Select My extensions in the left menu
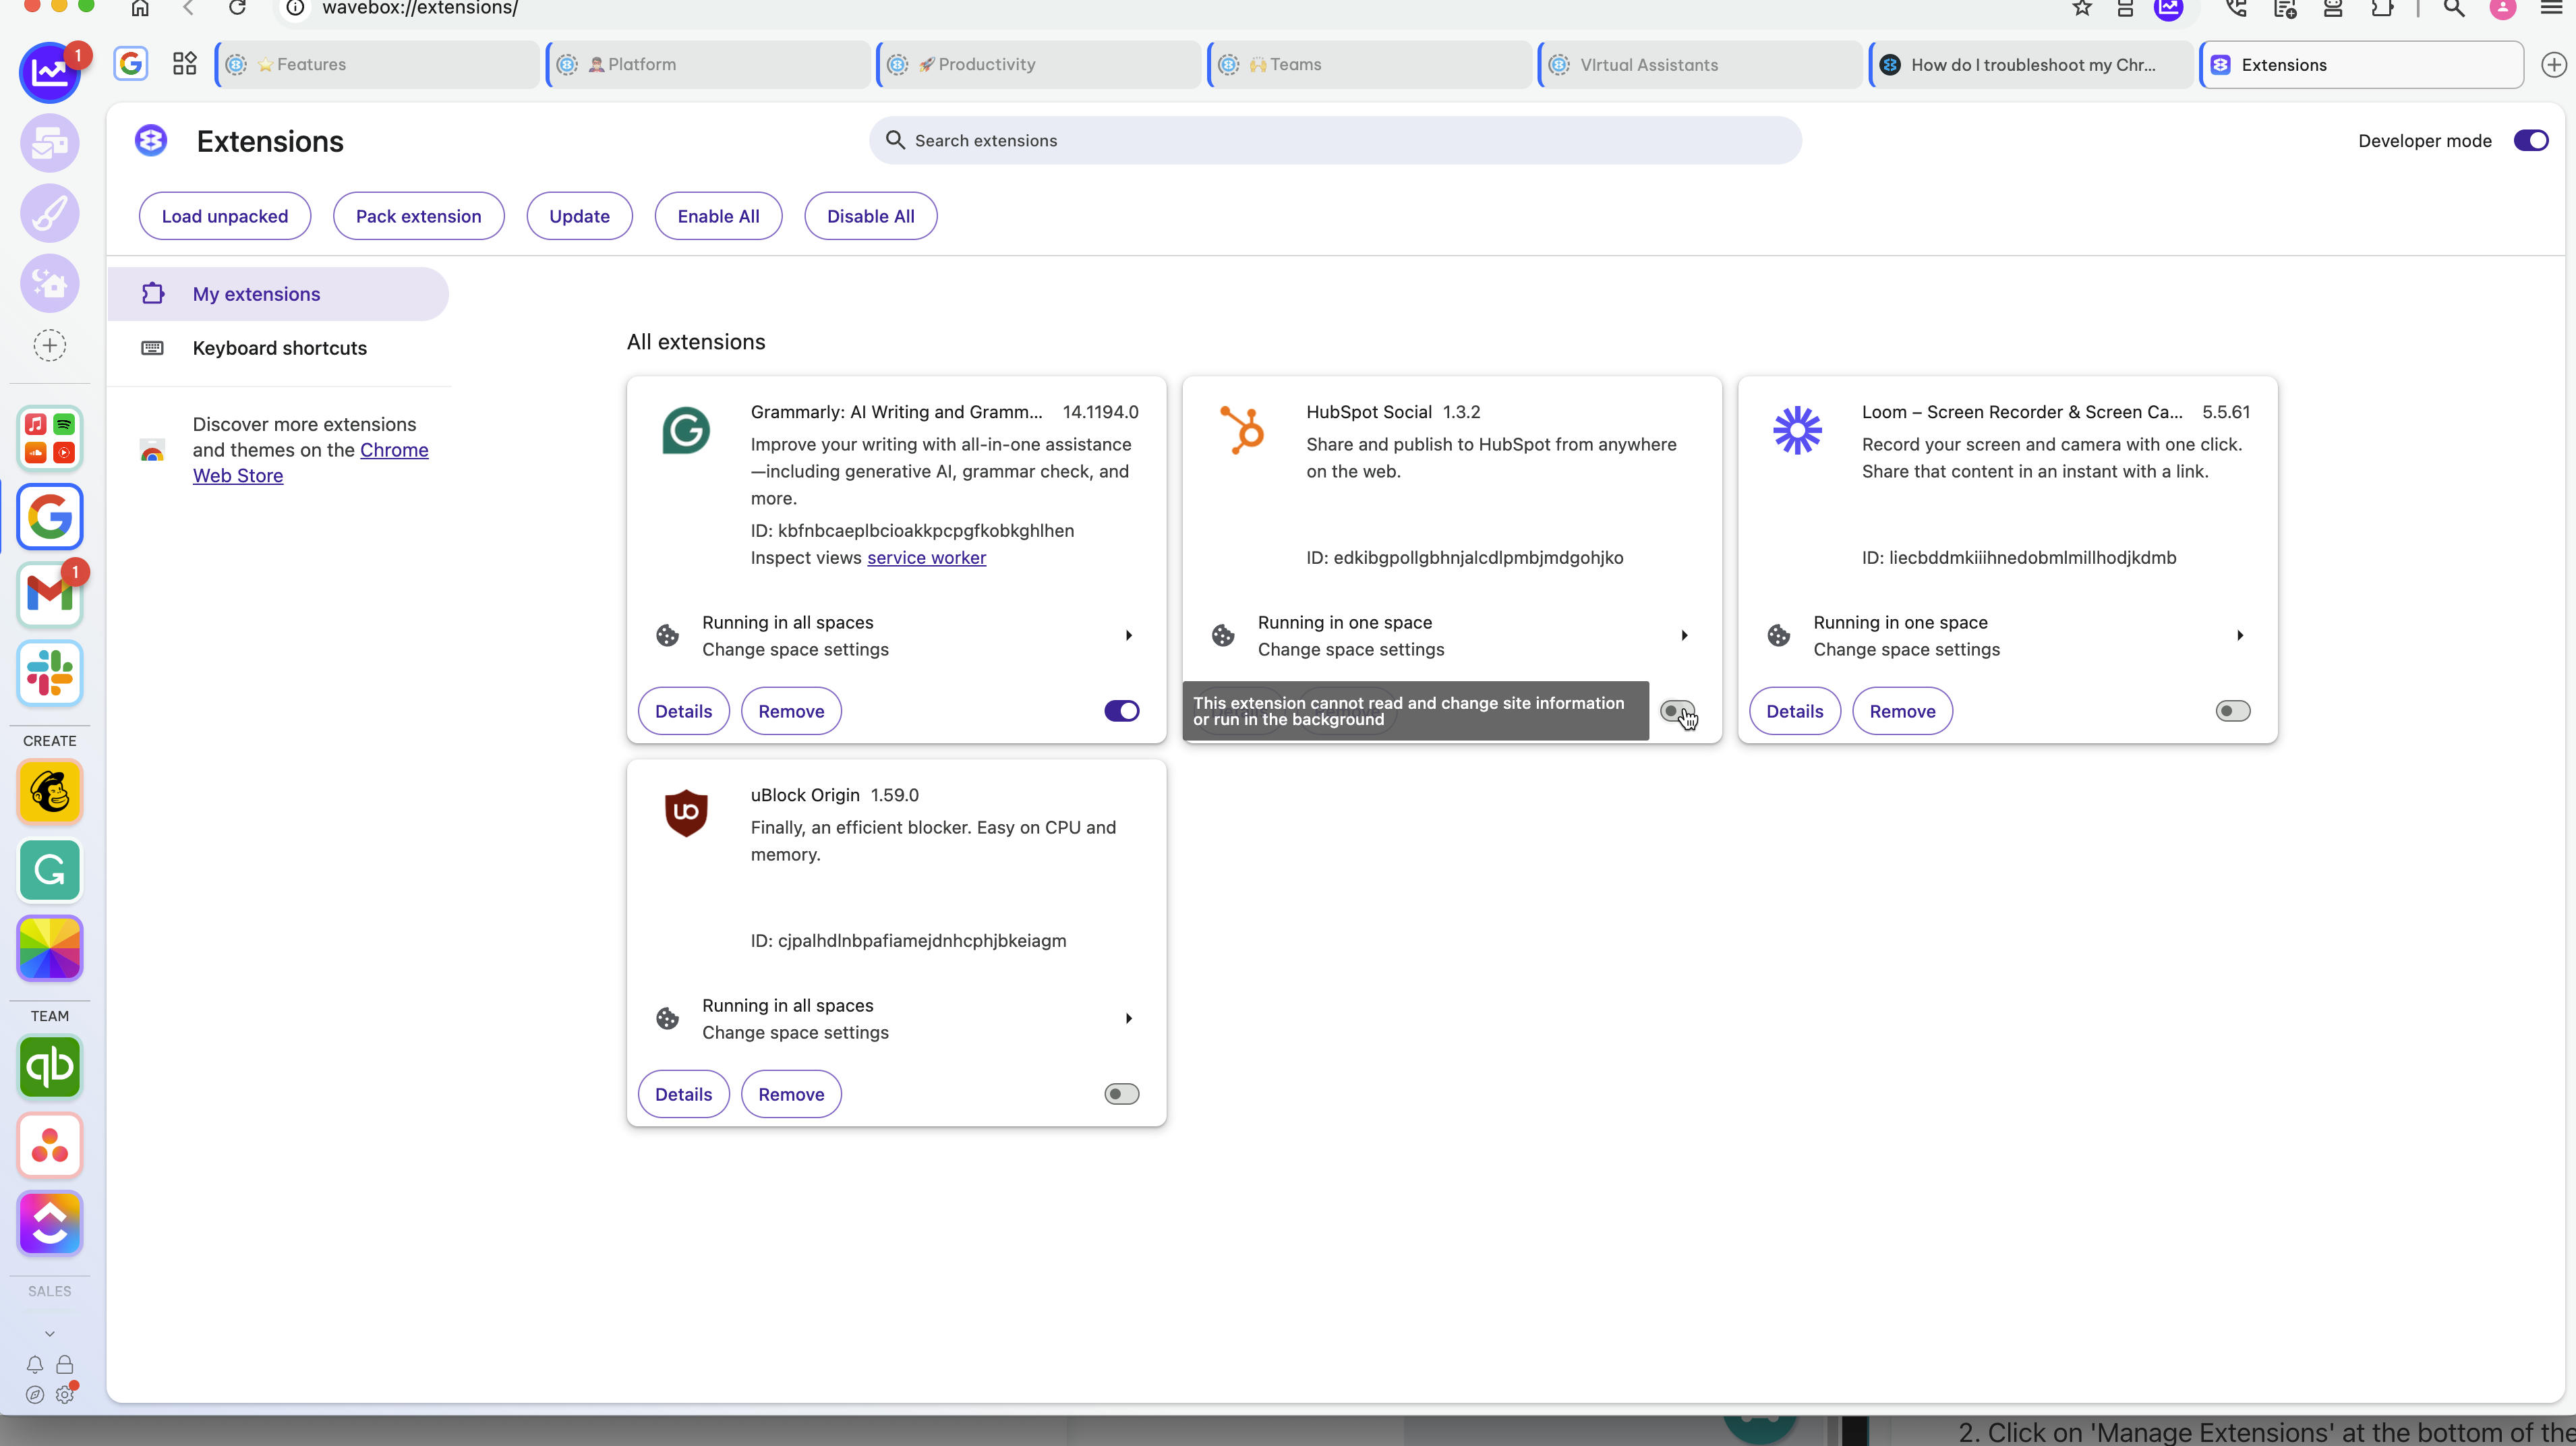The image size is (2576, 1446). pos(278,294)
